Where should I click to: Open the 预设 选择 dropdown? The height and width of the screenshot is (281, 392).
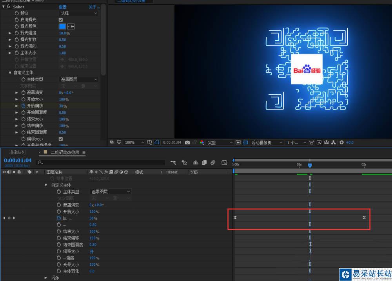pyautogui.click(x=79, y=13)
